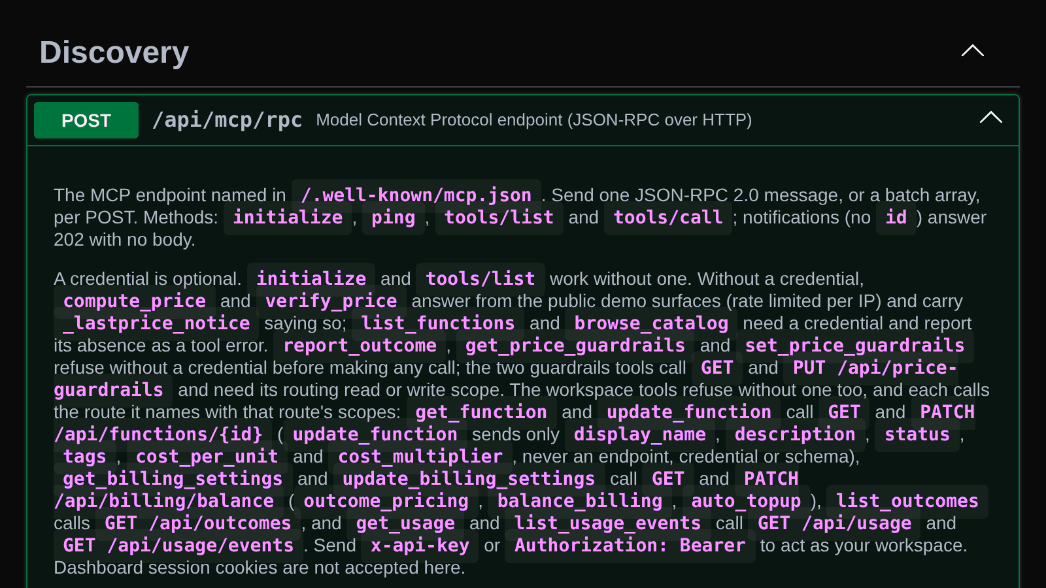Image resolution: width=1046 pixels, height=588 pixels.
Task: Select the cost_multiplier field name
Action: pyautogui.click(x=420, y=457)
